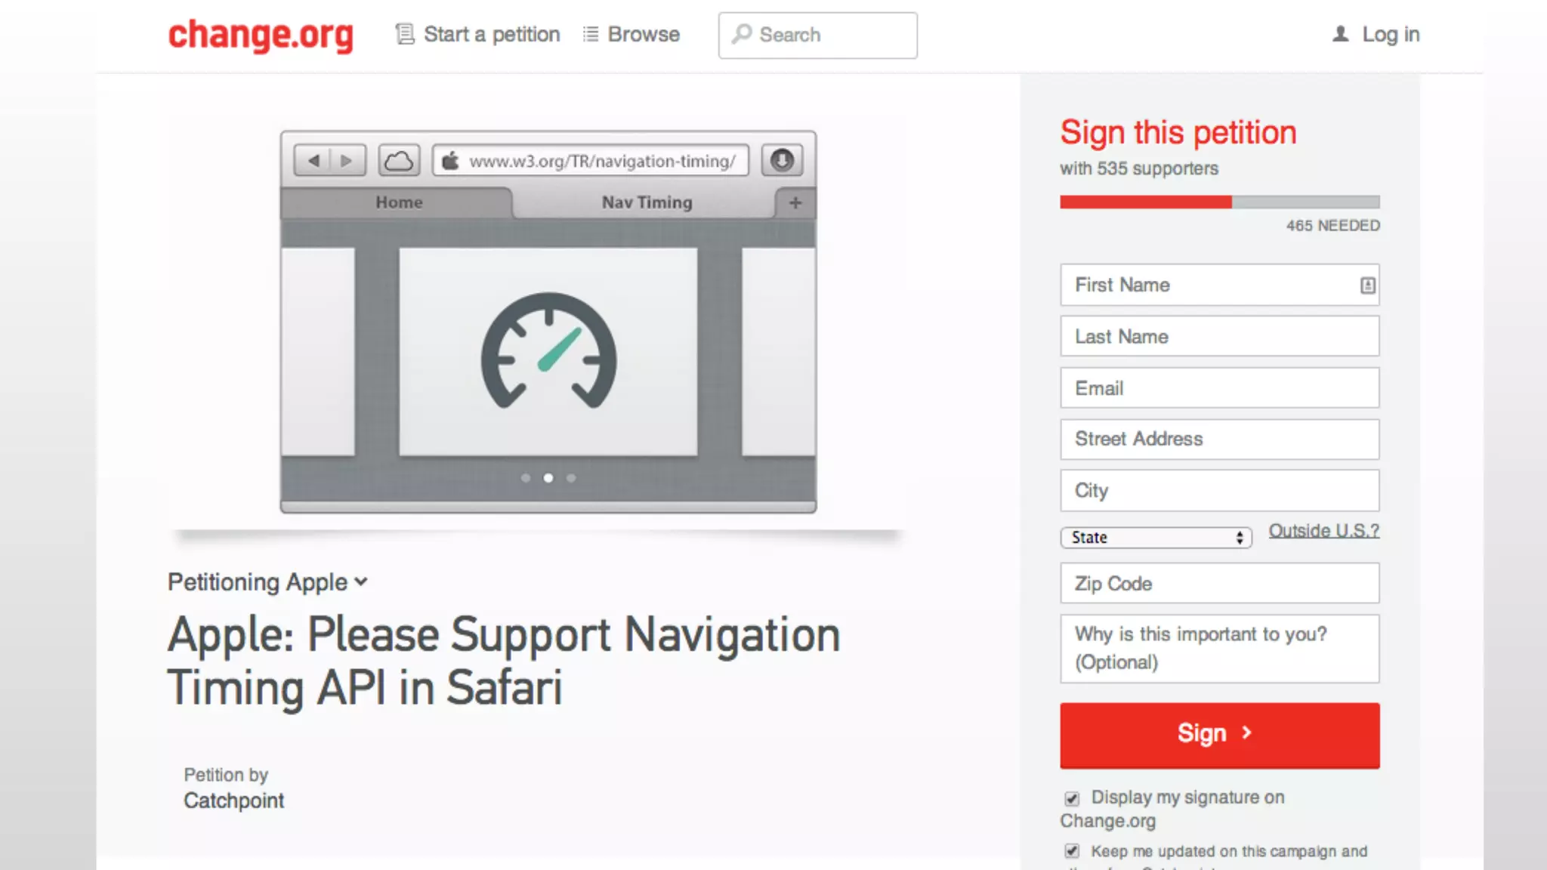Click the list icon beside Browse
Viewport: 1547px width, 870px height.
(591, 34)
